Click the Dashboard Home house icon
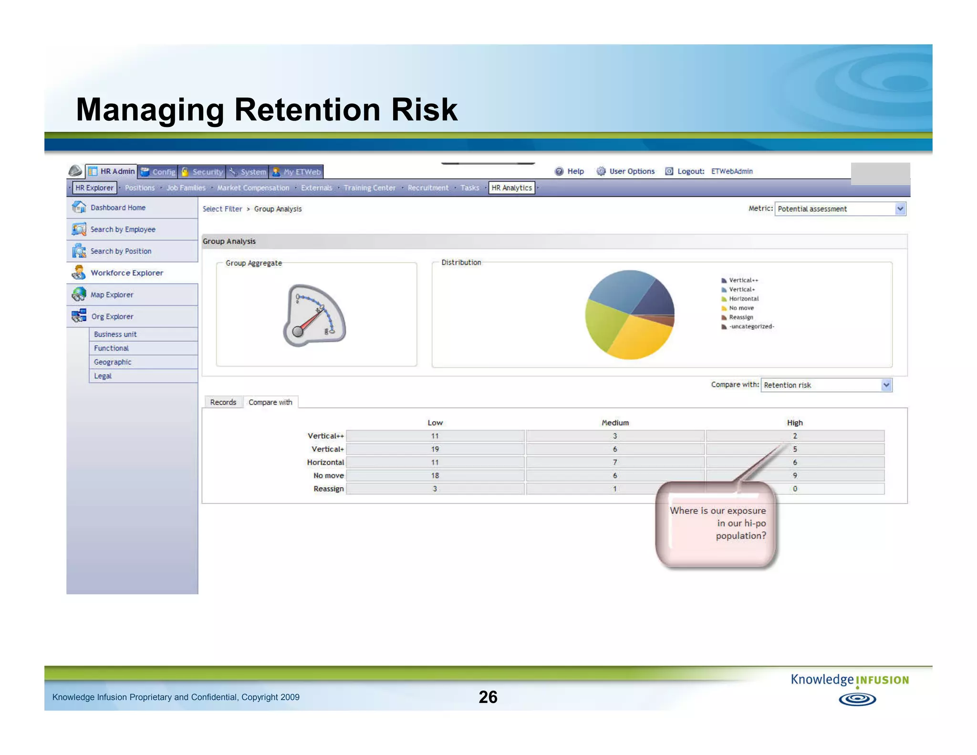 tap(79, 207)
